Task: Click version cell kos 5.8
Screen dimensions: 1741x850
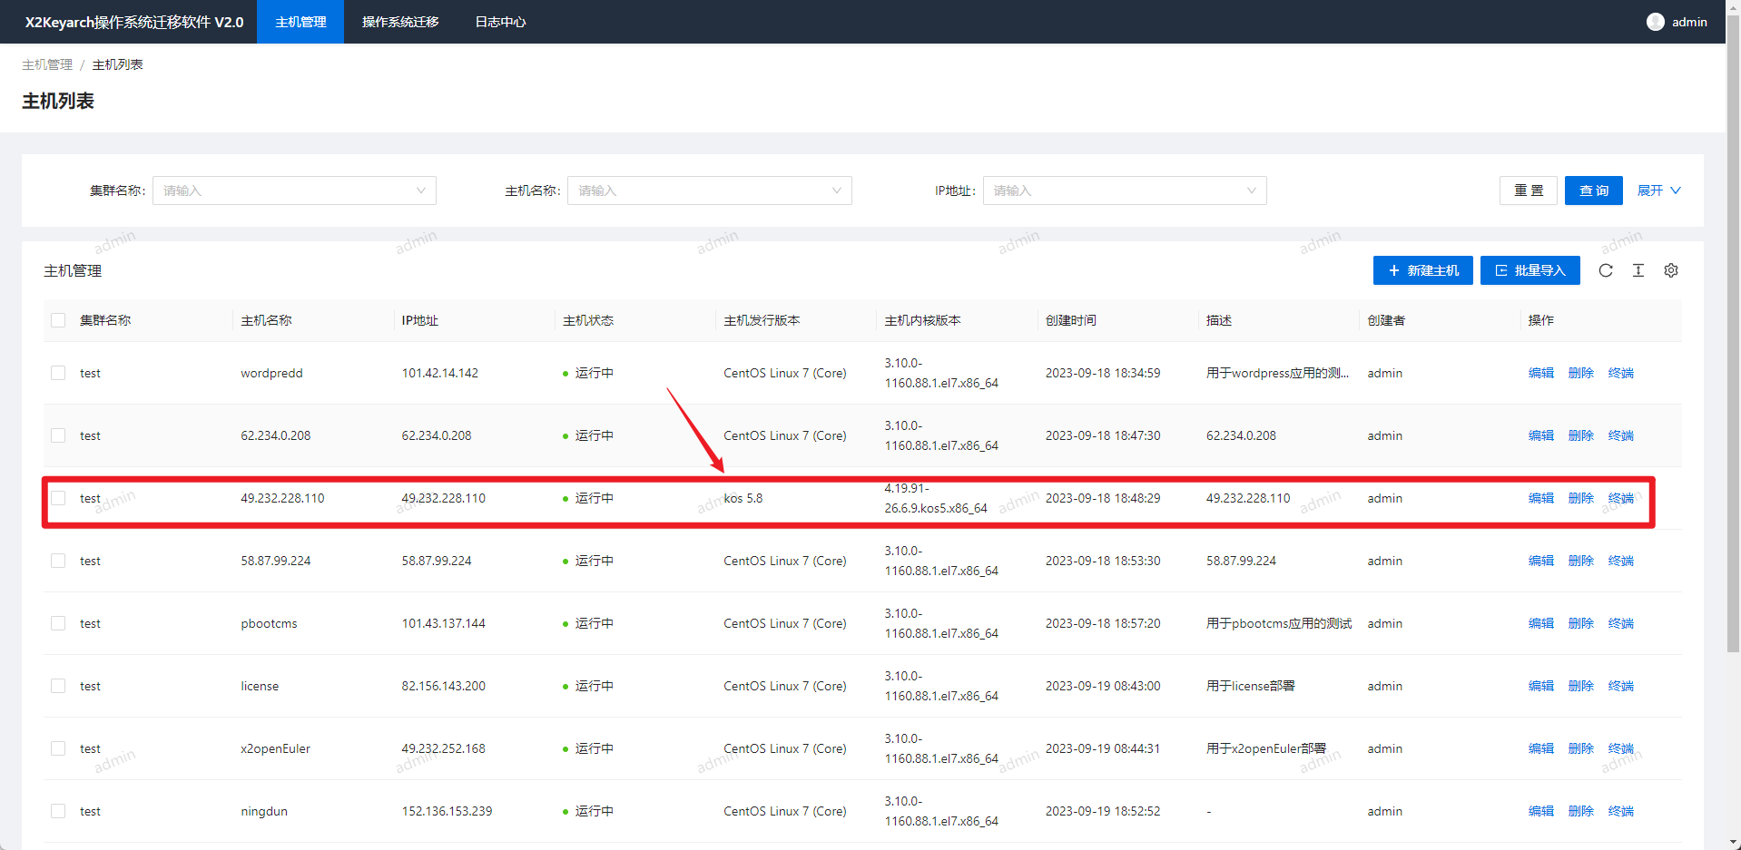Action: pyautogui.click(x=743, y=498)
